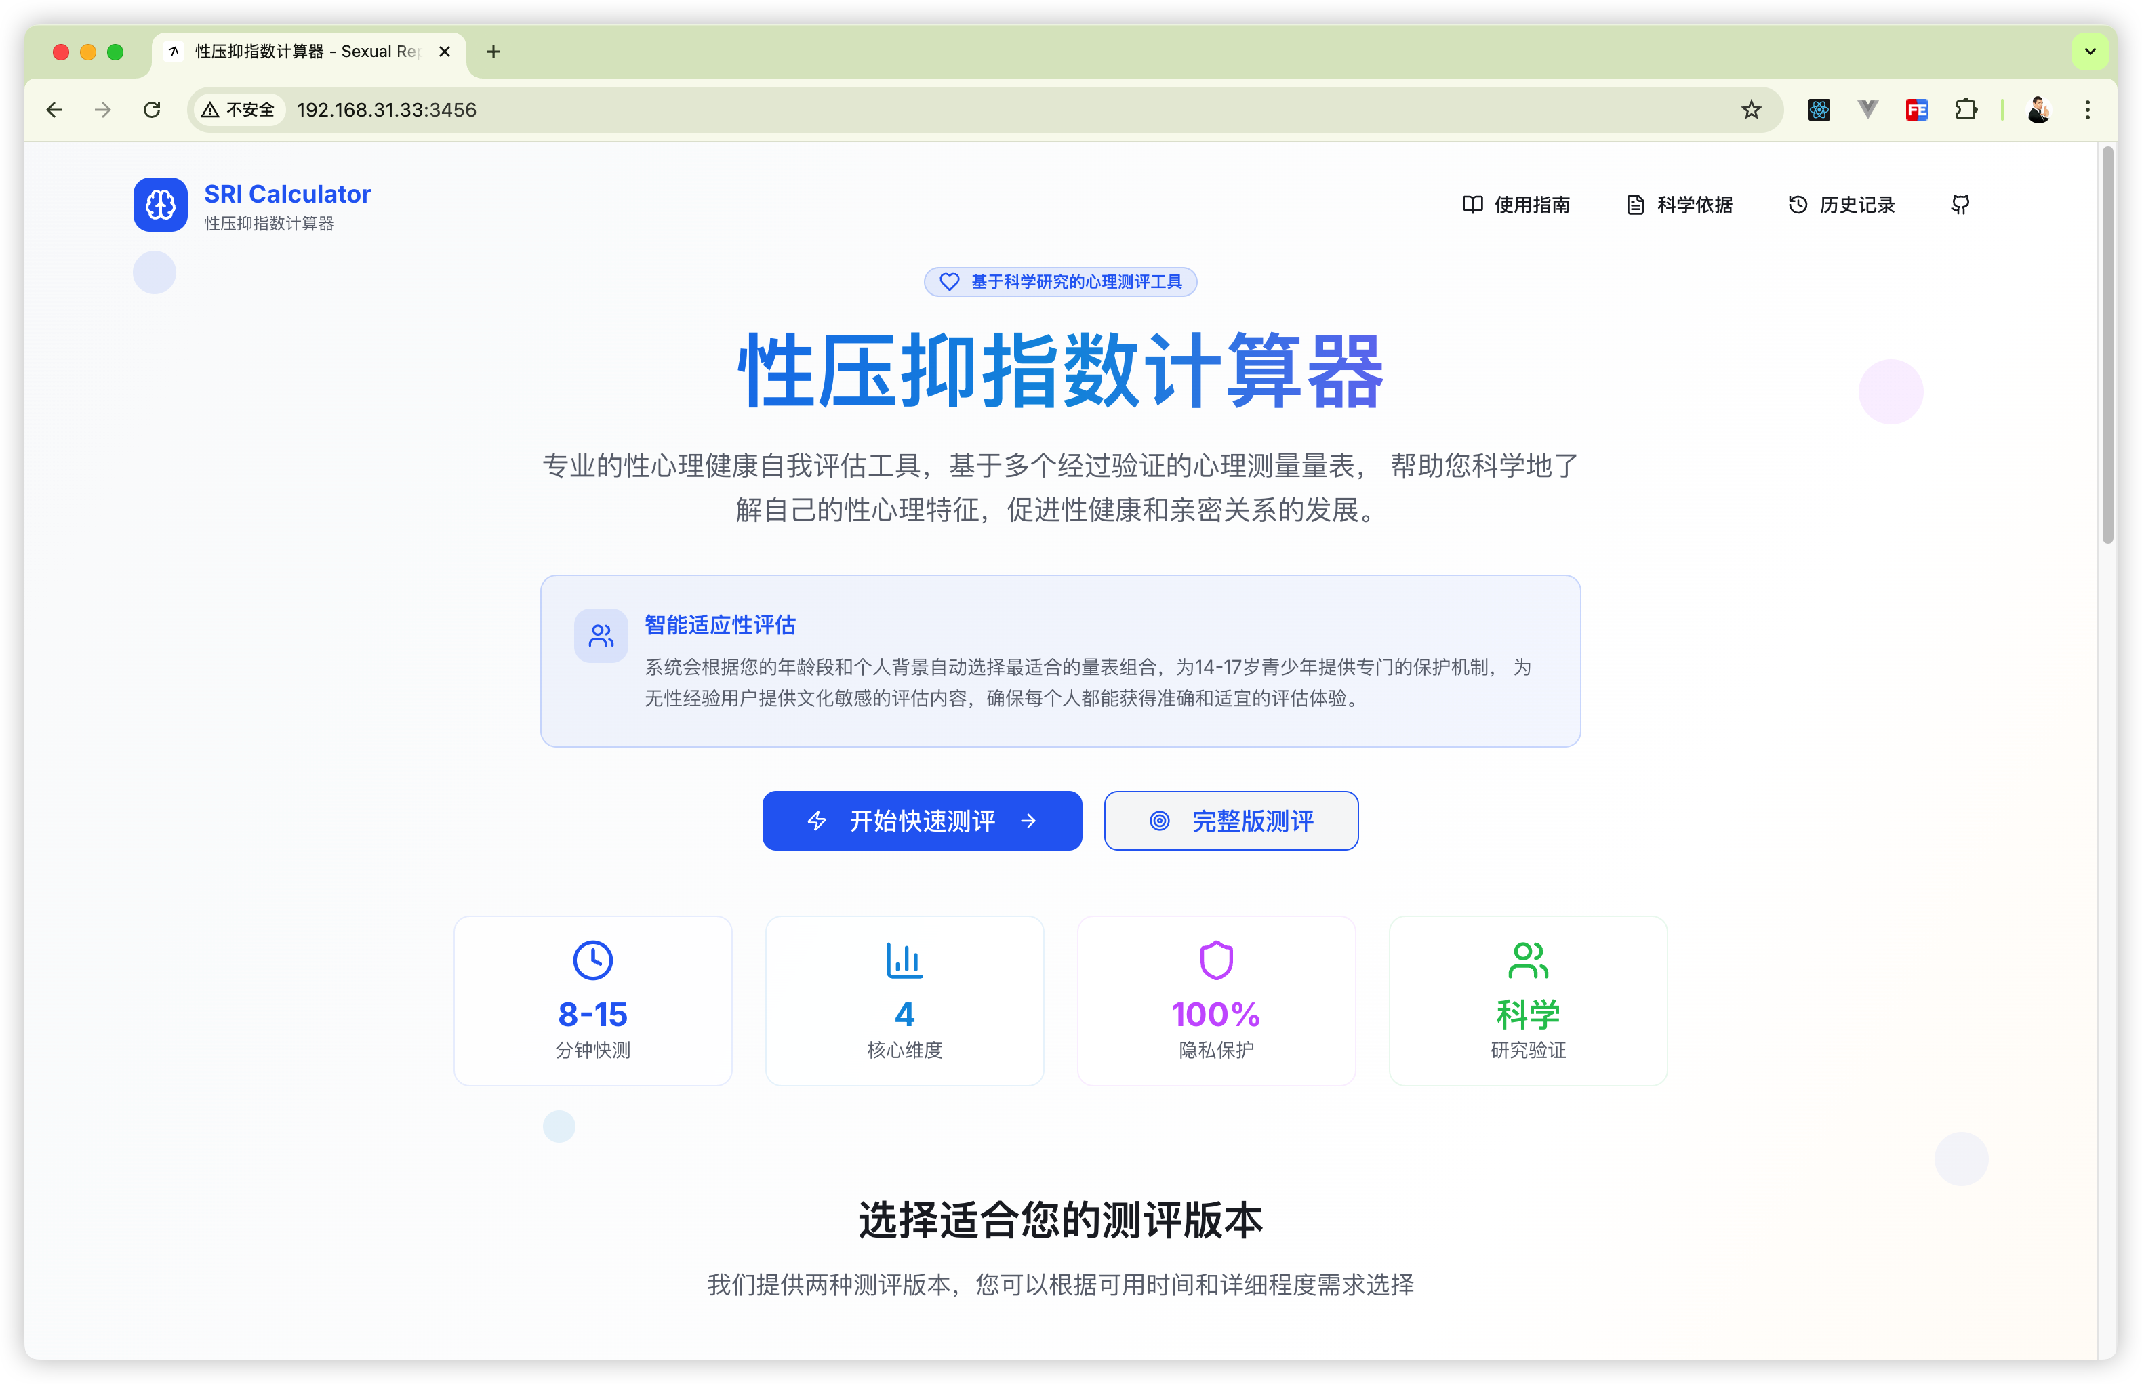Reload the page with the refresh icon
The width and height of the screenshot is (2142, 1384).
(x=152, y=110)
